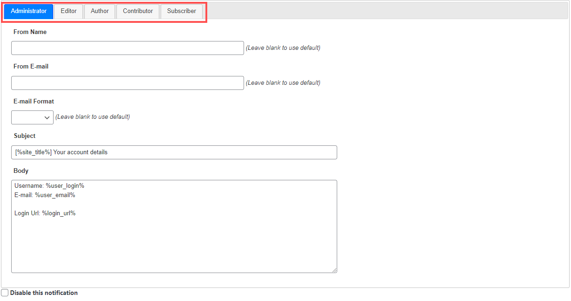Open the E-mail Format dropdown
The height and width of the screenshot is (301, 571).
coord(32,117)
